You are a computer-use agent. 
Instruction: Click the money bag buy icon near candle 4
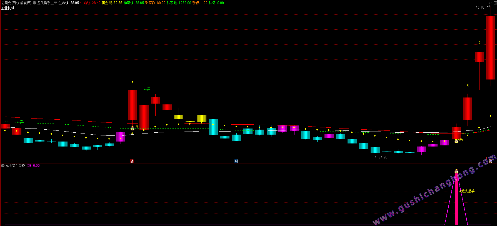point(133,128)
